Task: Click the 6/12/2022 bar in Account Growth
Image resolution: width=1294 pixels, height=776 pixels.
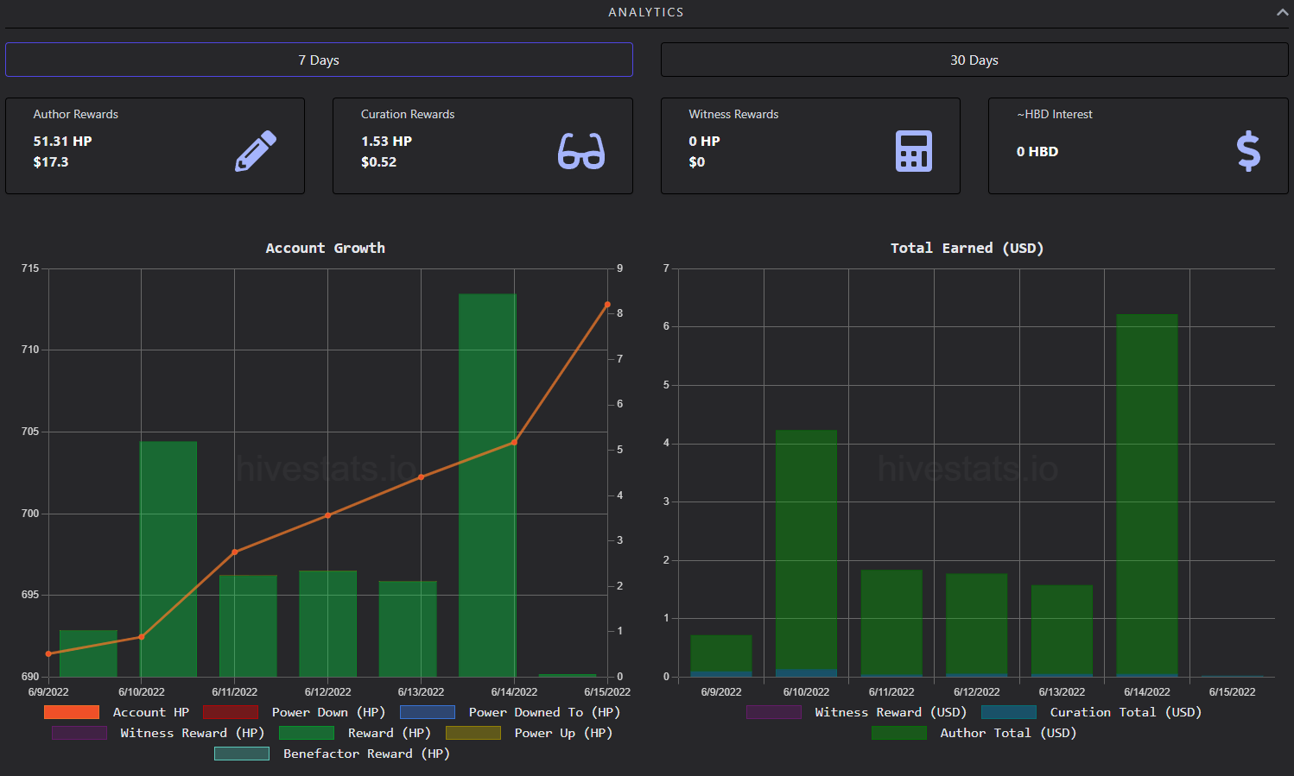Action: pos(328,623)
